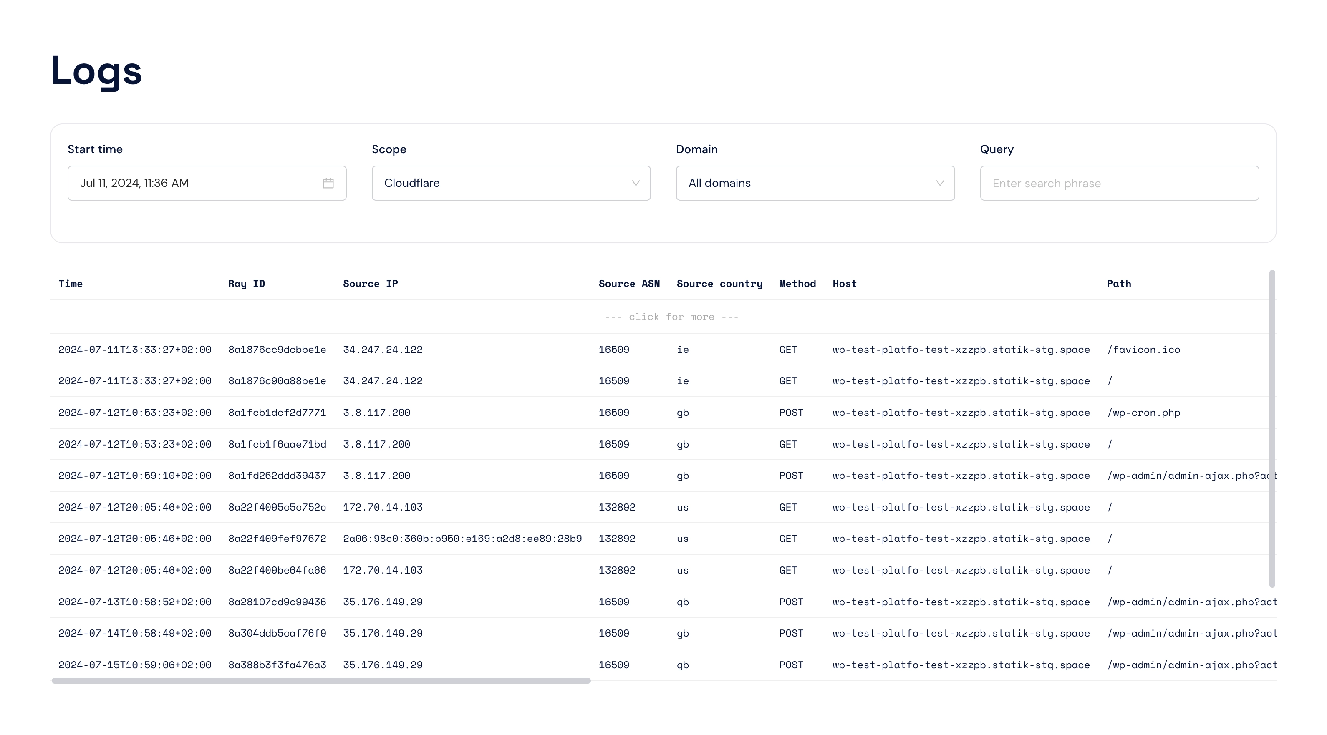Click the horizontal scrollbar below the table

[321, 681]
